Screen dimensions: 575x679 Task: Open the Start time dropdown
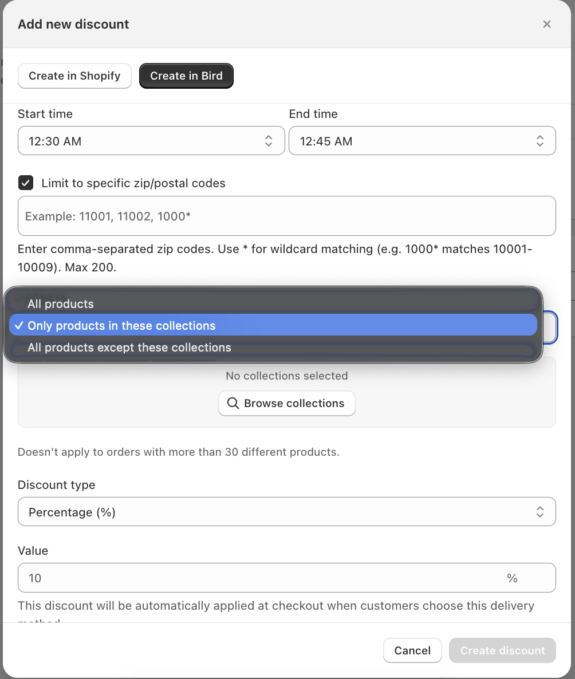[151, 141]
